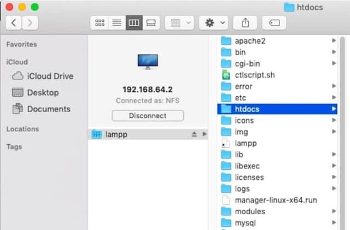
Task: Select column view button
Action: pyautogui.click(x=133, y=22)
